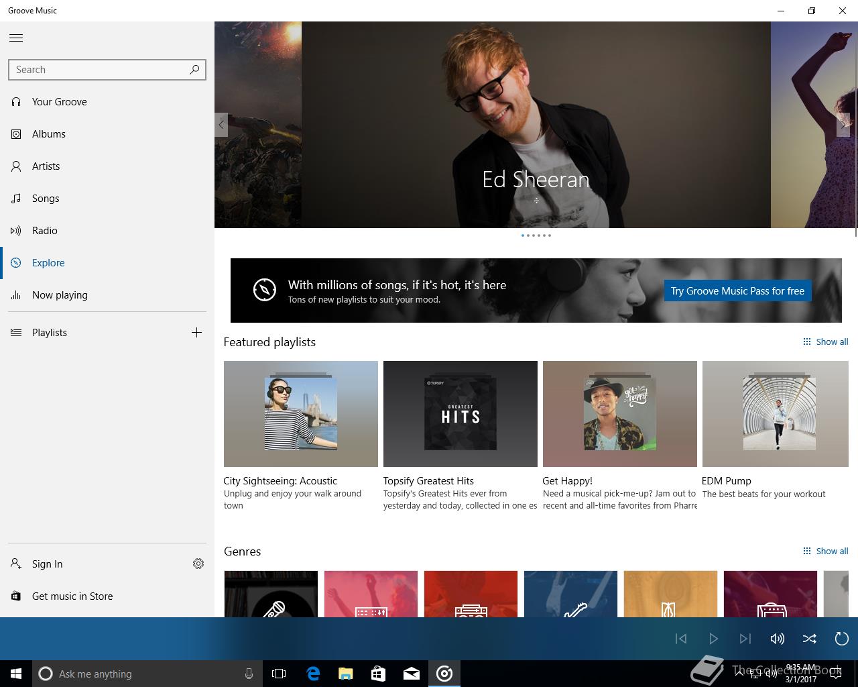Show next carousel slide

tap(843, 125)
